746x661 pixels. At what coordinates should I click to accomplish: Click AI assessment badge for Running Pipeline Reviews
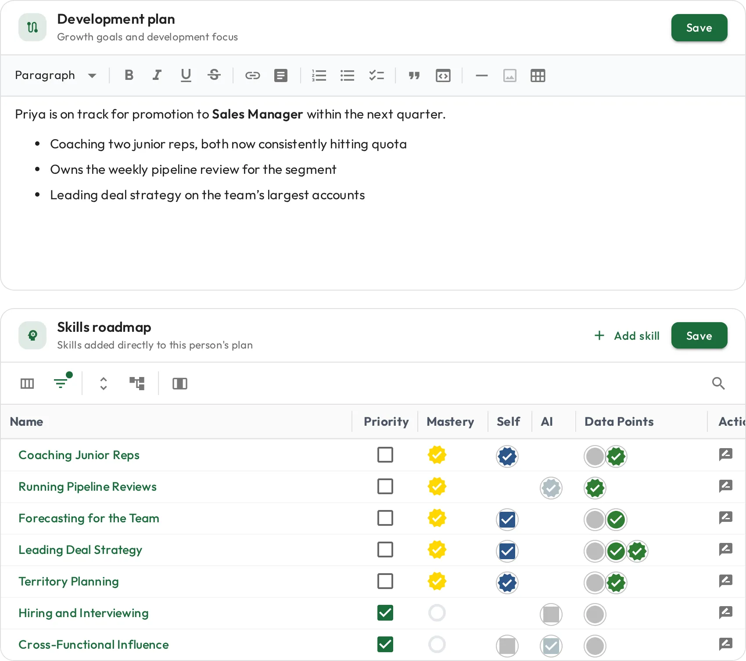[x=551, y=488]
